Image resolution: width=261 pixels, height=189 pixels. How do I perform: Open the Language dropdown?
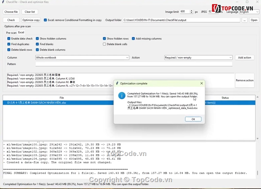pos(249,12)
